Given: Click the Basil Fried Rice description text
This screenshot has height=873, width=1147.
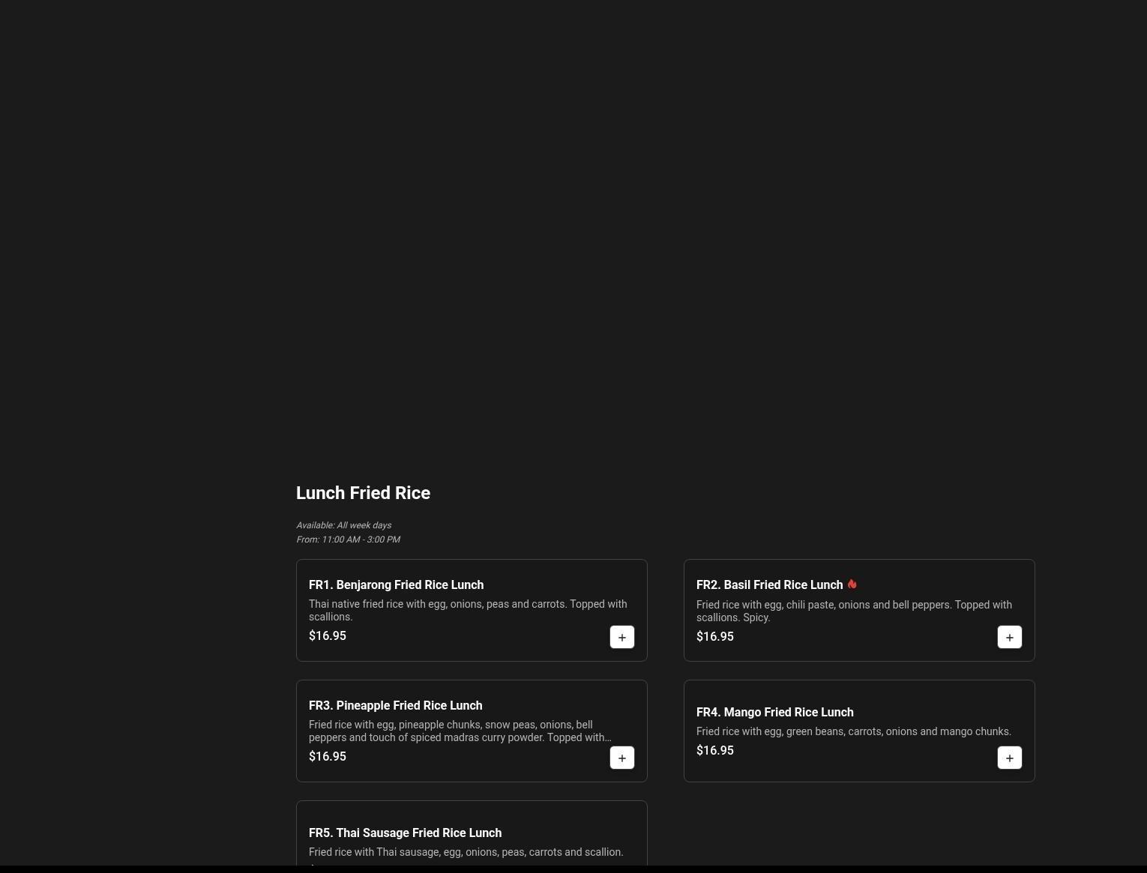Looking at the screenshot, I should pos(854,611).
